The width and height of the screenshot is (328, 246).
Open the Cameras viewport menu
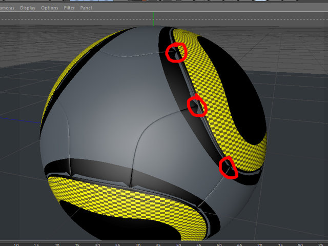pos(7,8)
